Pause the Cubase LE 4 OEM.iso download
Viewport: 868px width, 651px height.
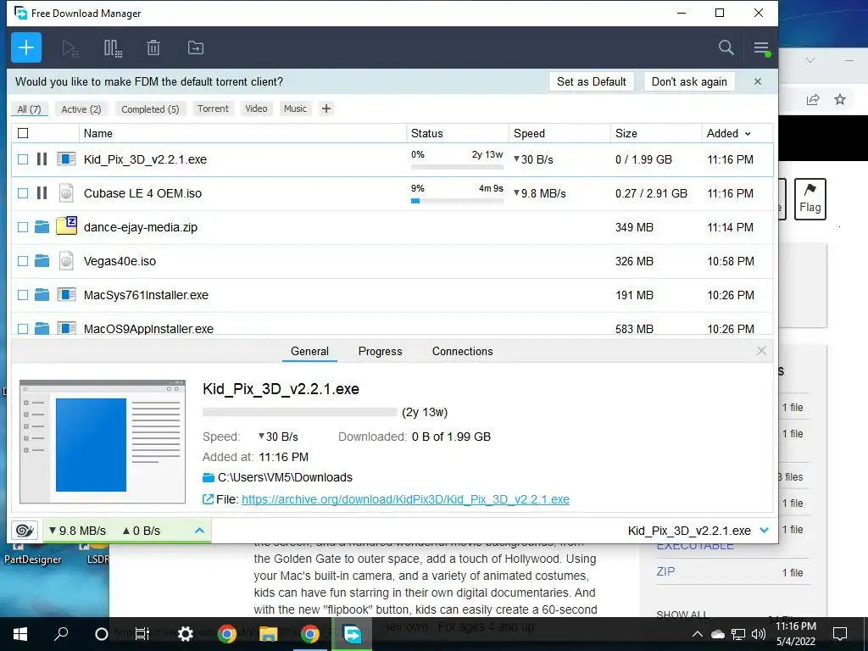click(42, 193)
